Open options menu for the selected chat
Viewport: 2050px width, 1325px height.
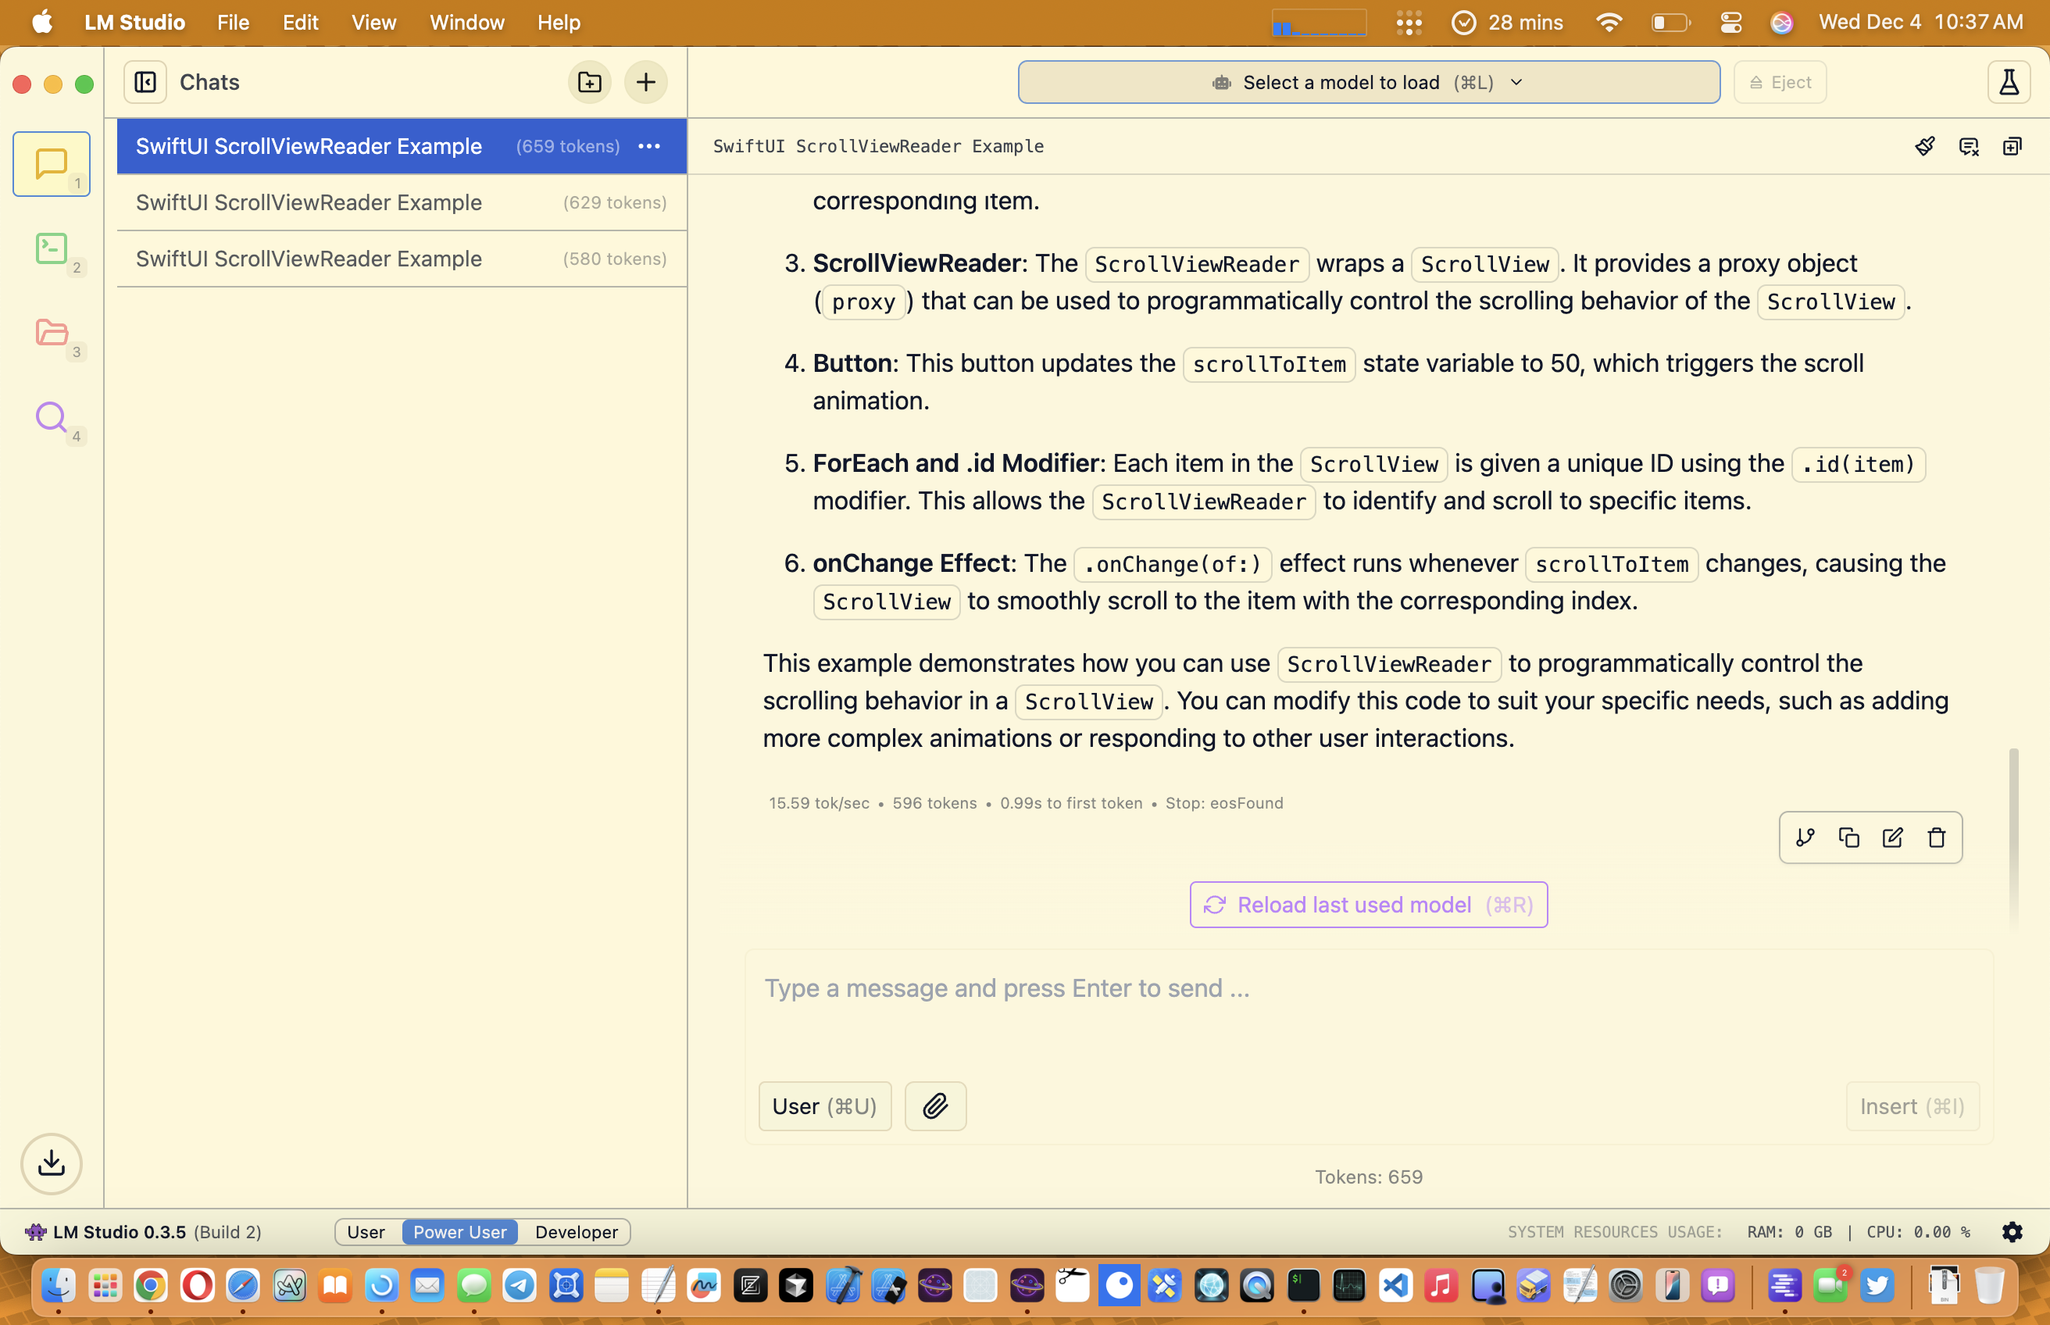649,146
